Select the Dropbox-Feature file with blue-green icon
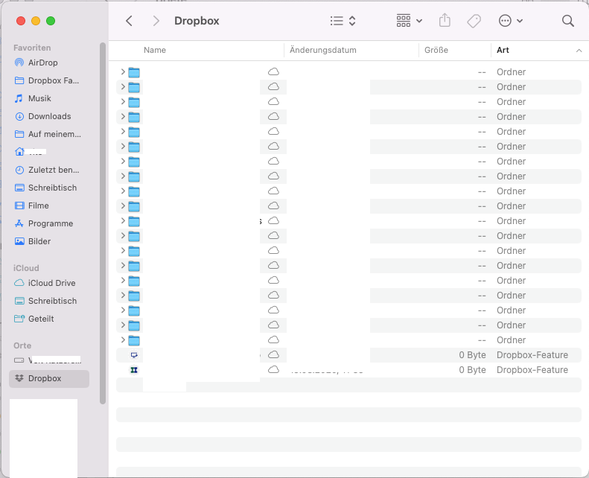 (349, 370)
